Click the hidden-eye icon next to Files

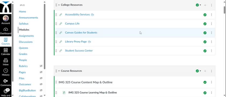[x=41, y=78]
